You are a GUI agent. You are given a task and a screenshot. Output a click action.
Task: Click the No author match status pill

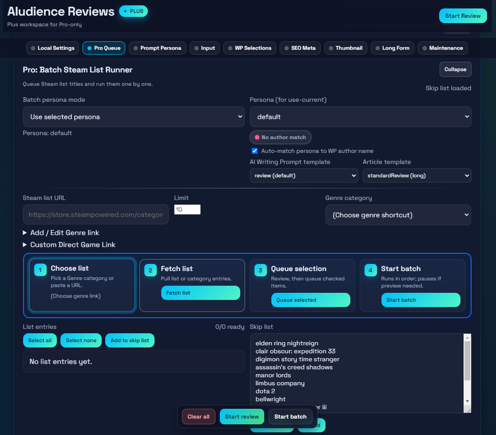[x=280, y=137]
